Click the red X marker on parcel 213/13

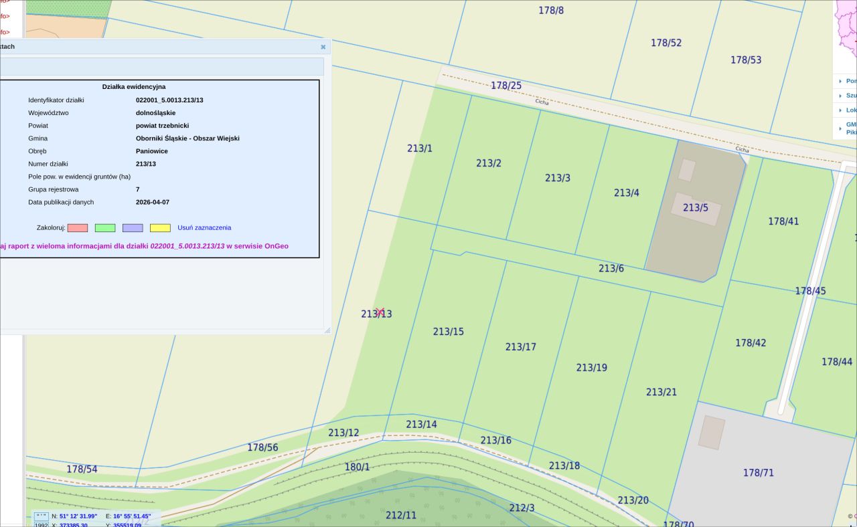coord(380,312)
